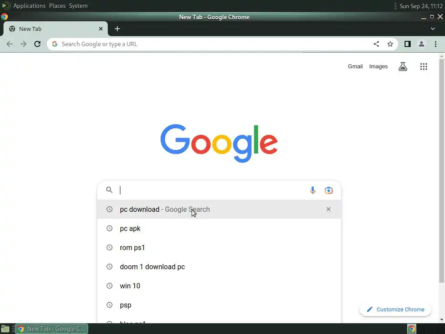
Task: Open the Chrome profile icon
Action: (x=422, y=44)
